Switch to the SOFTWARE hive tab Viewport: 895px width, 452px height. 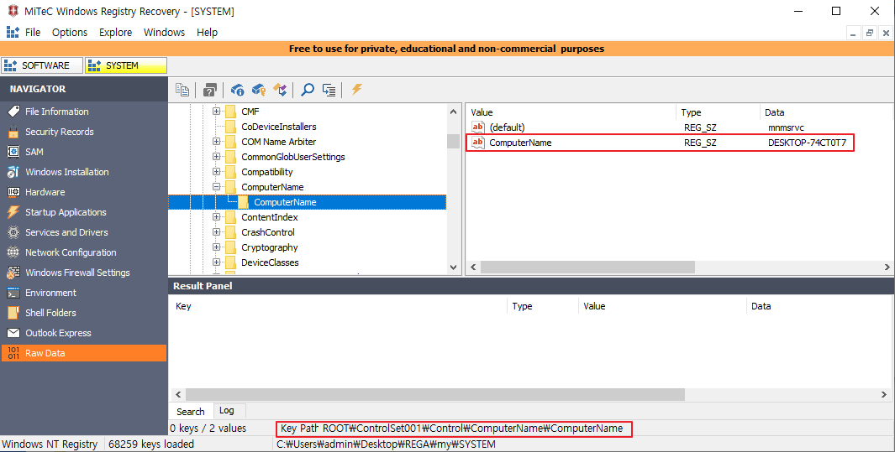(42, 65)
